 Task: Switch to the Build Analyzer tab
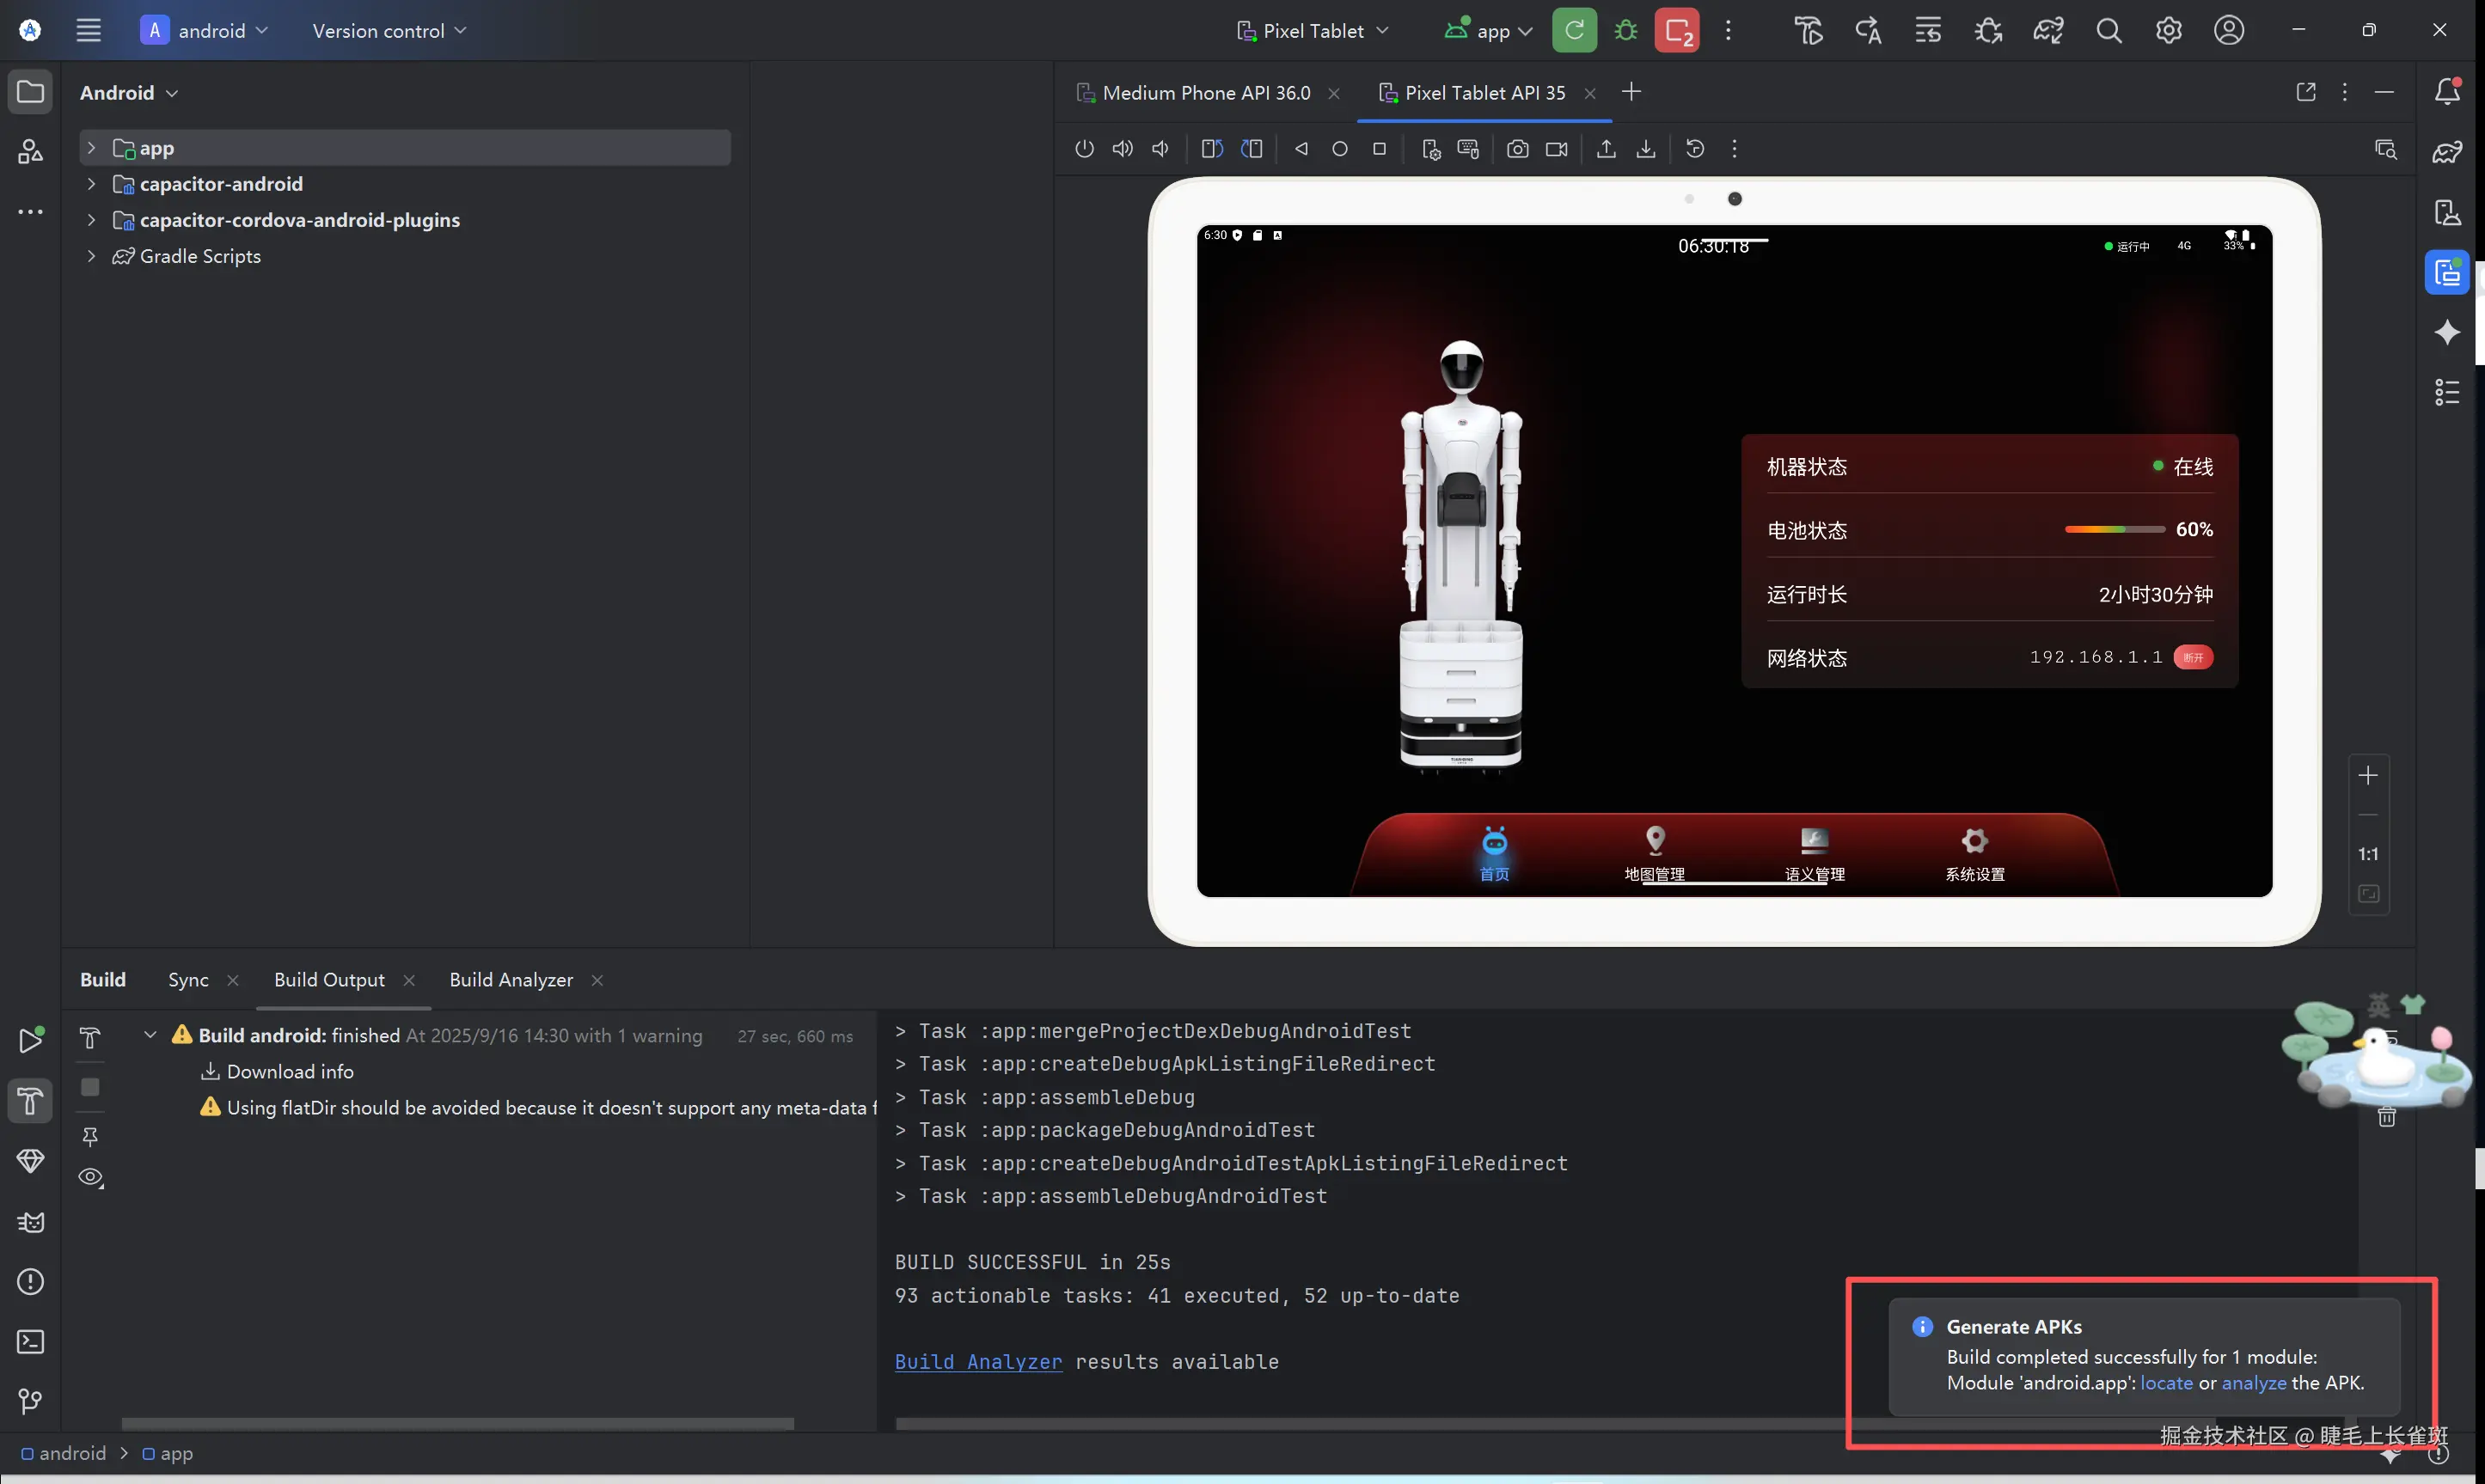(511, 980)
